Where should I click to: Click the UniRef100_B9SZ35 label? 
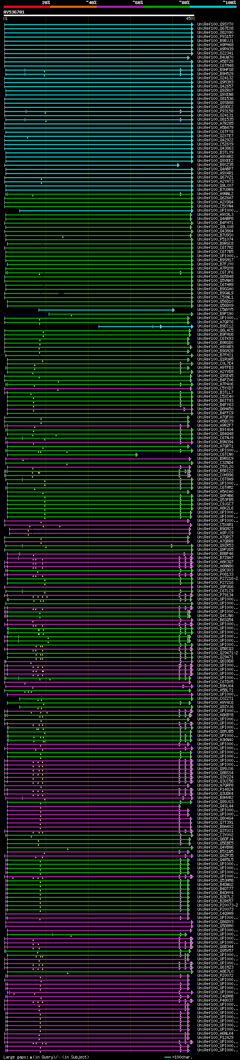(215, 165)
